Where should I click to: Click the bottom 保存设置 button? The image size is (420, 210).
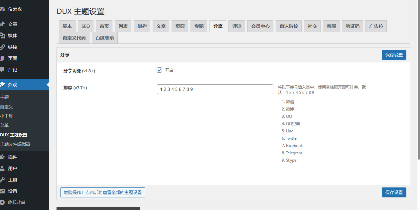coord(394,192)
